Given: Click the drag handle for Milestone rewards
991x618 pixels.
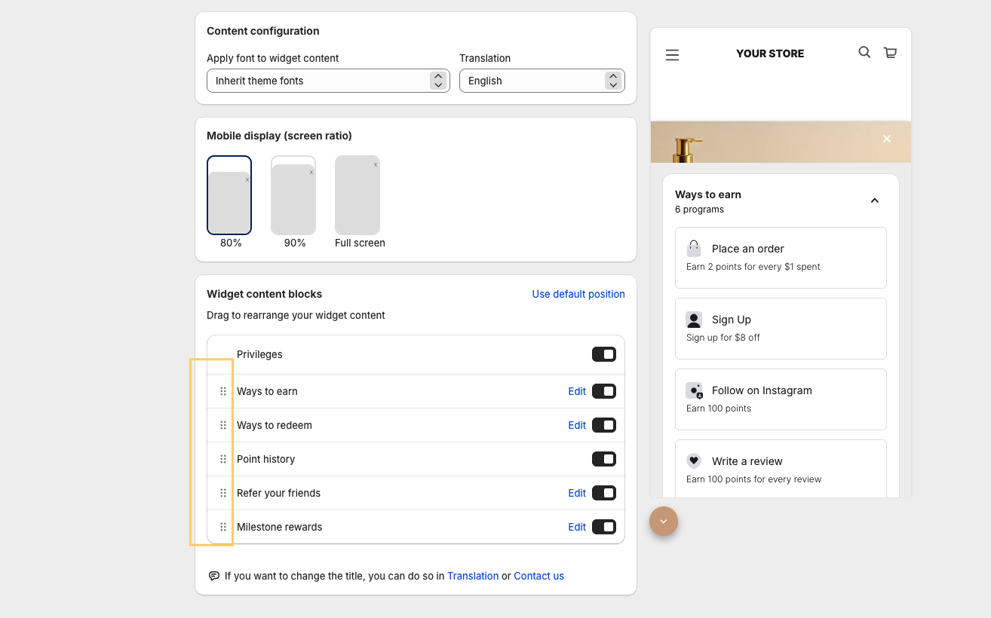Looking at the screenshot, I should [x=223, y=527].
